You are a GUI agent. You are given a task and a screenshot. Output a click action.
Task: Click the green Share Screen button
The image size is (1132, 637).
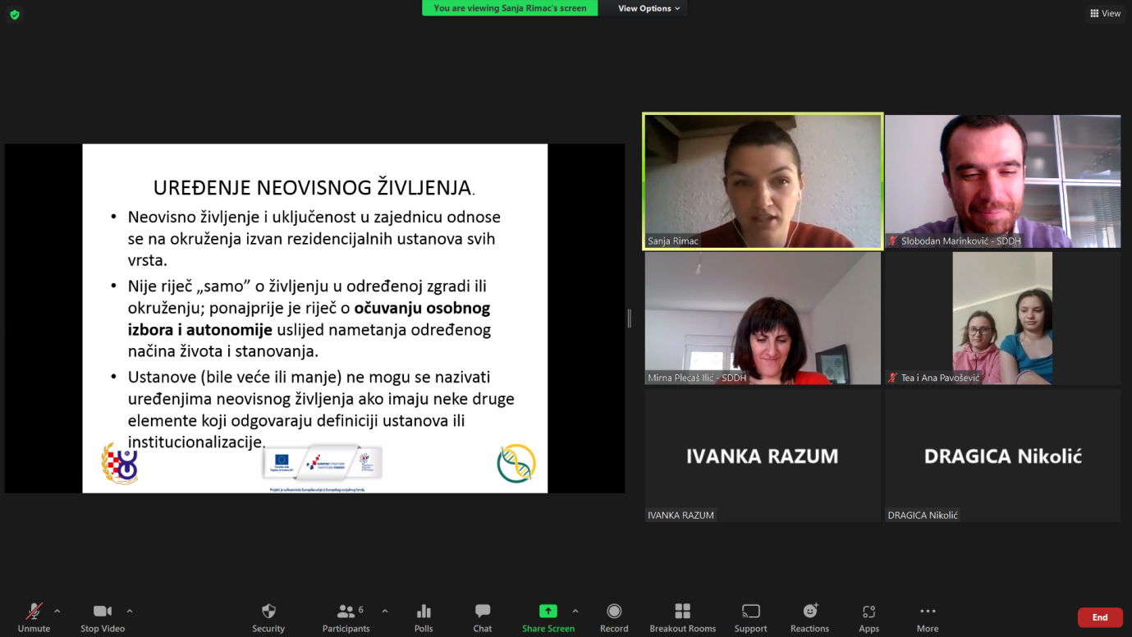548,612
